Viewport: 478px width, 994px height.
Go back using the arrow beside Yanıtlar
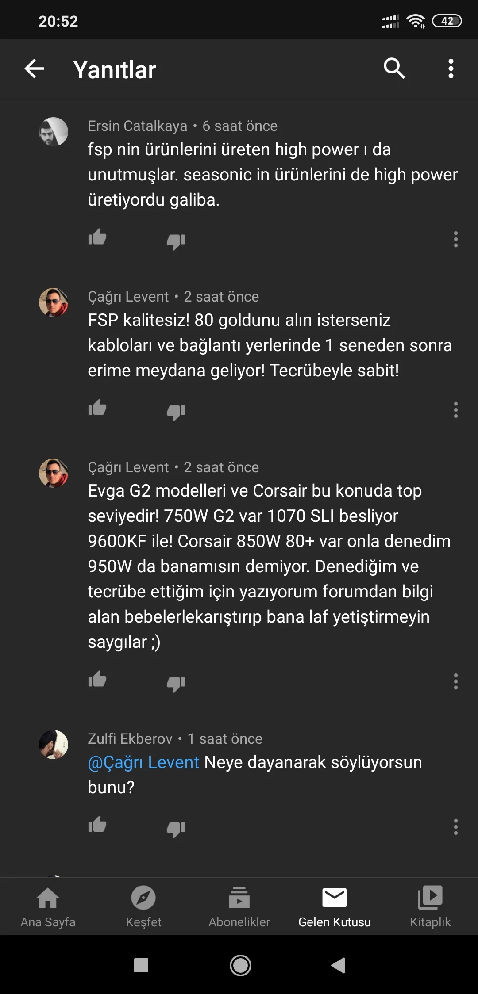click(x=34, y=69)
